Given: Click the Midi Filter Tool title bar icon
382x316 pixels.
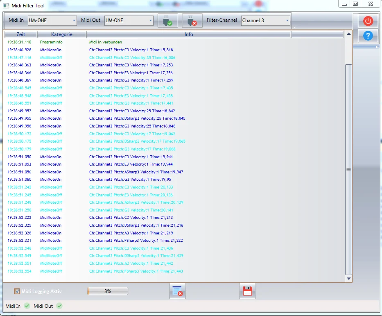Looking at the screenshot, I should click(6, 6).
